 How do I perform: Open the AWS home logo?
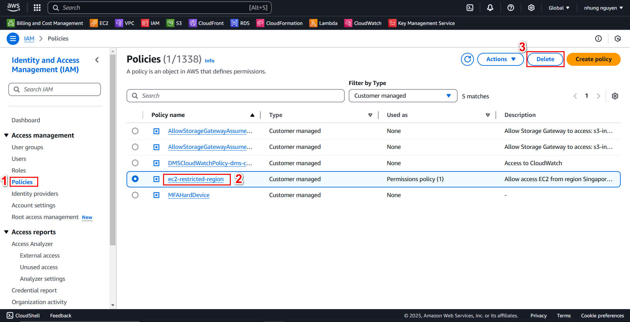click(14, 7)
